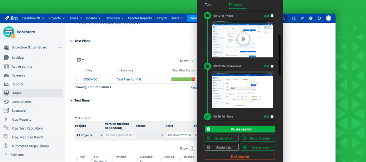The image size is (366, 162).
Task: Click the Automated Steps Library icon
Action: point(6,146)
